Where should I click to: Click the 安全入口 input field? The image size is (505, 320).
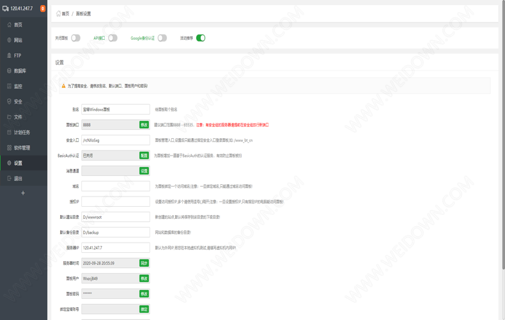click(116, 140)
